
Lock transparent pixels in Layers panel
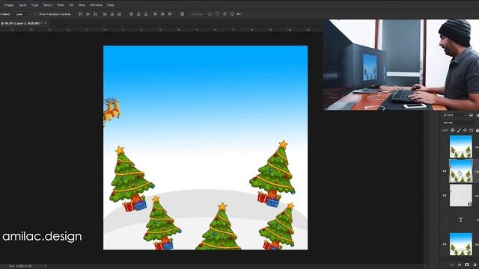453,130
